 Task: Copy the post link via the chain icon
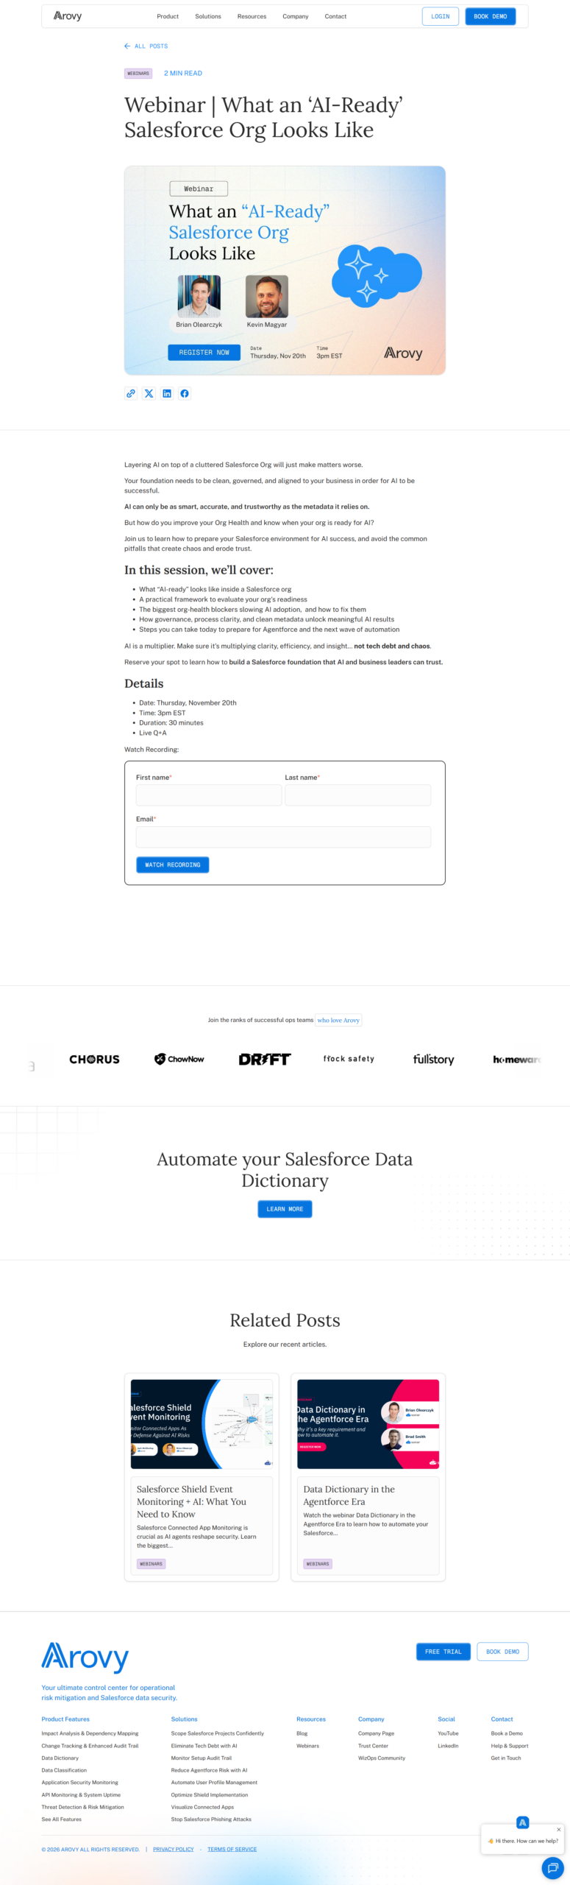(x=130, y=394)
